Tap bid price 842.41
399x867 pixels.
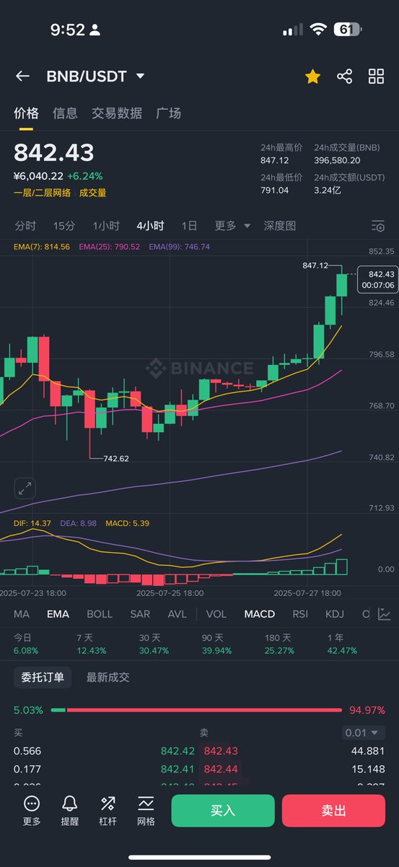pyautogui.click(x=177, y=769)
